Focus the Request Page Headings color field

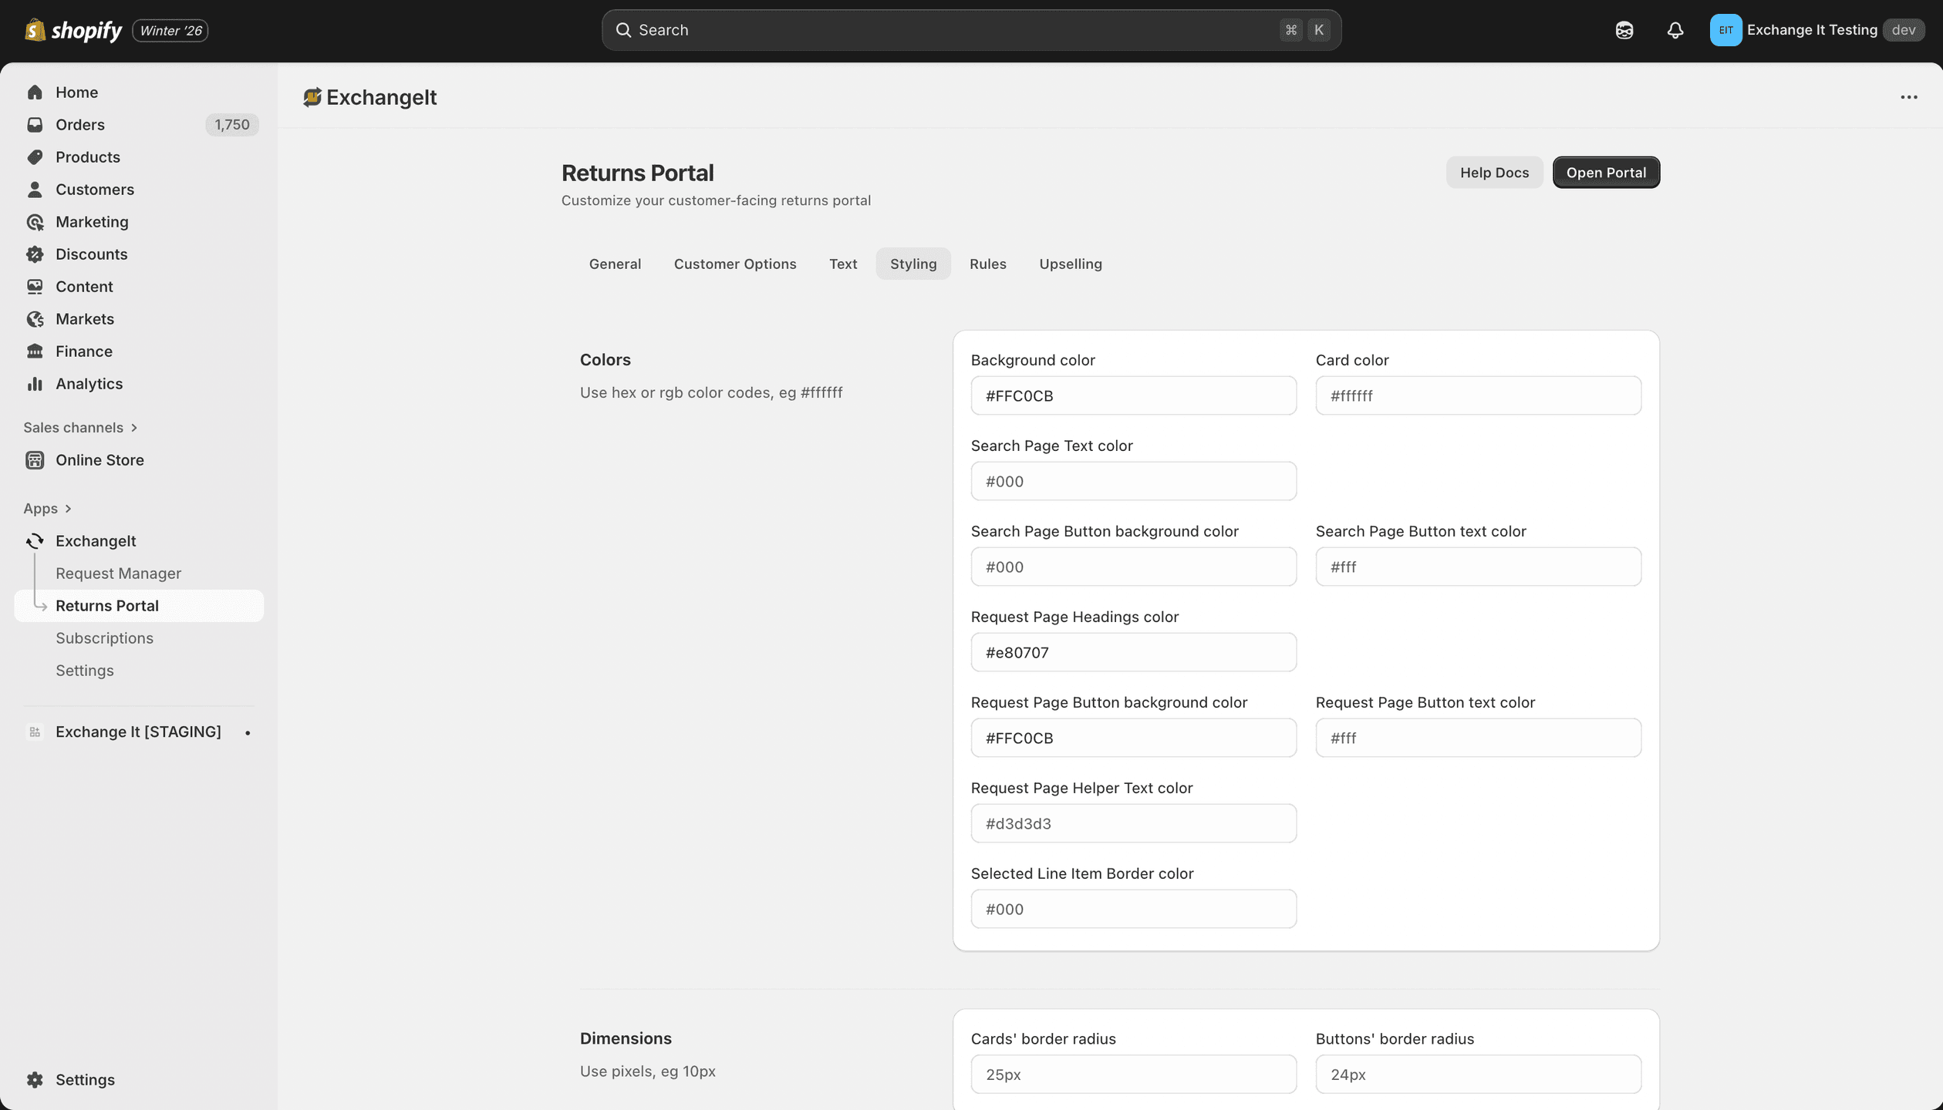point(1133,652)
